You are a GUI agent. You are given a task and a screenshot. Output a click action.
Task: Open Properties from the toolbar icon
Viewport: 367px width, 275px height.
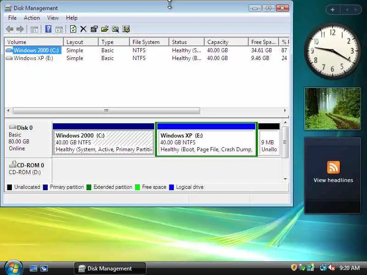pyautogui.click(x=94, y=29)
